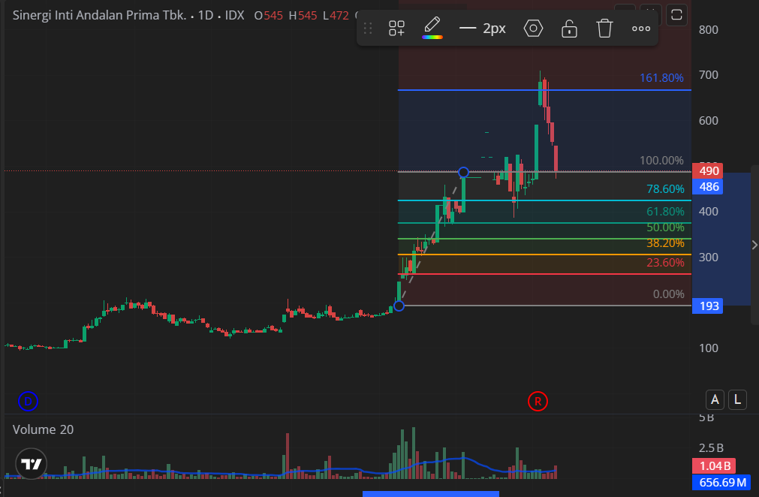Viewport: 759px width, 497px height.
Task: Delete the drawing with trash icon
Action: tap(604, 29)
